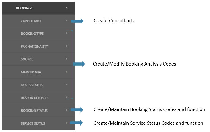The width and height of the screenshot is (210, 132).
Task: Click double-arrow icon beside REASON REFUSED
Action: [66, 97]
